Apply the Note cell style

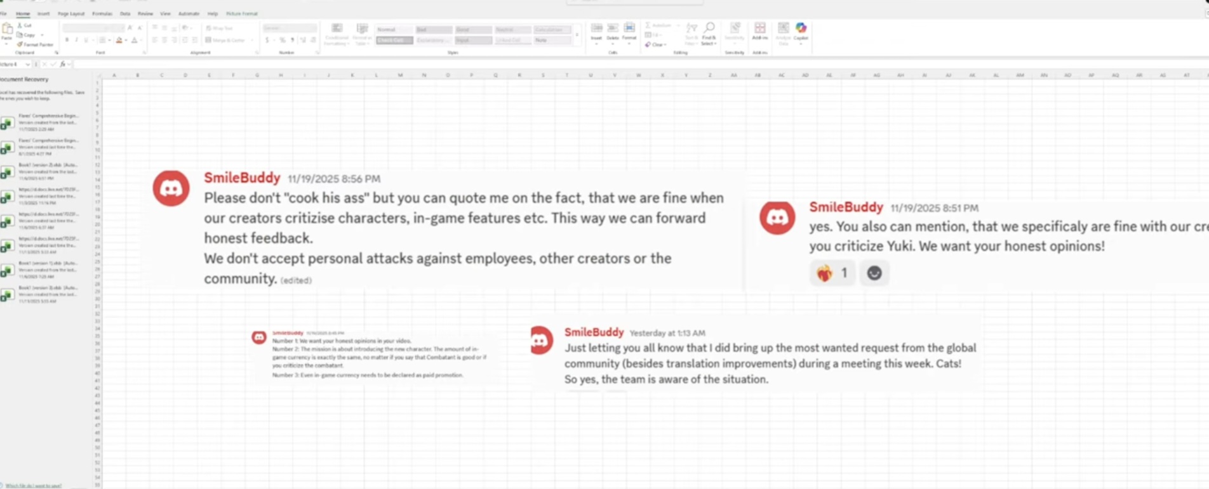pyautogui.click(x=552, y=40)
